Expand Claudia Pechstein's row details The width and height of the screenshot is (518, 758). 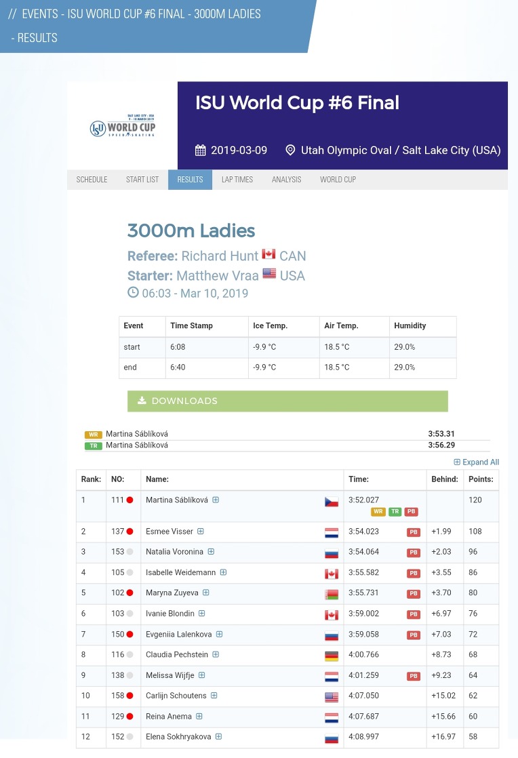[x=216, y=654]
